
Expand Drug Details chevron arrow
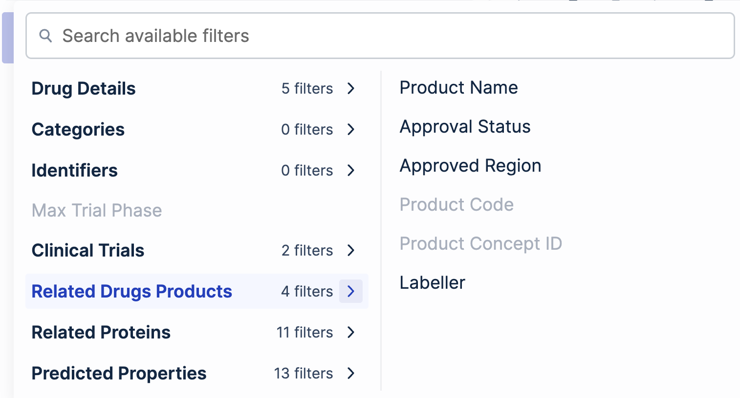351,88
